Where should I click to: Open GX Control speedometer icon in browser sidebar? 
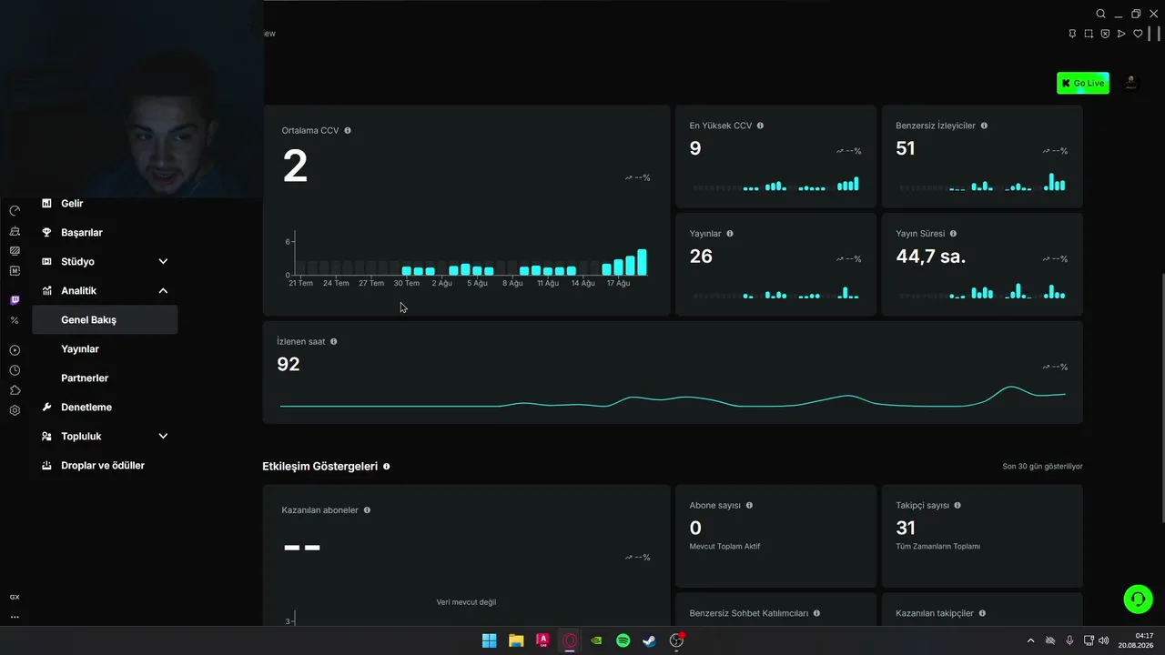click(x=15, y=211)
